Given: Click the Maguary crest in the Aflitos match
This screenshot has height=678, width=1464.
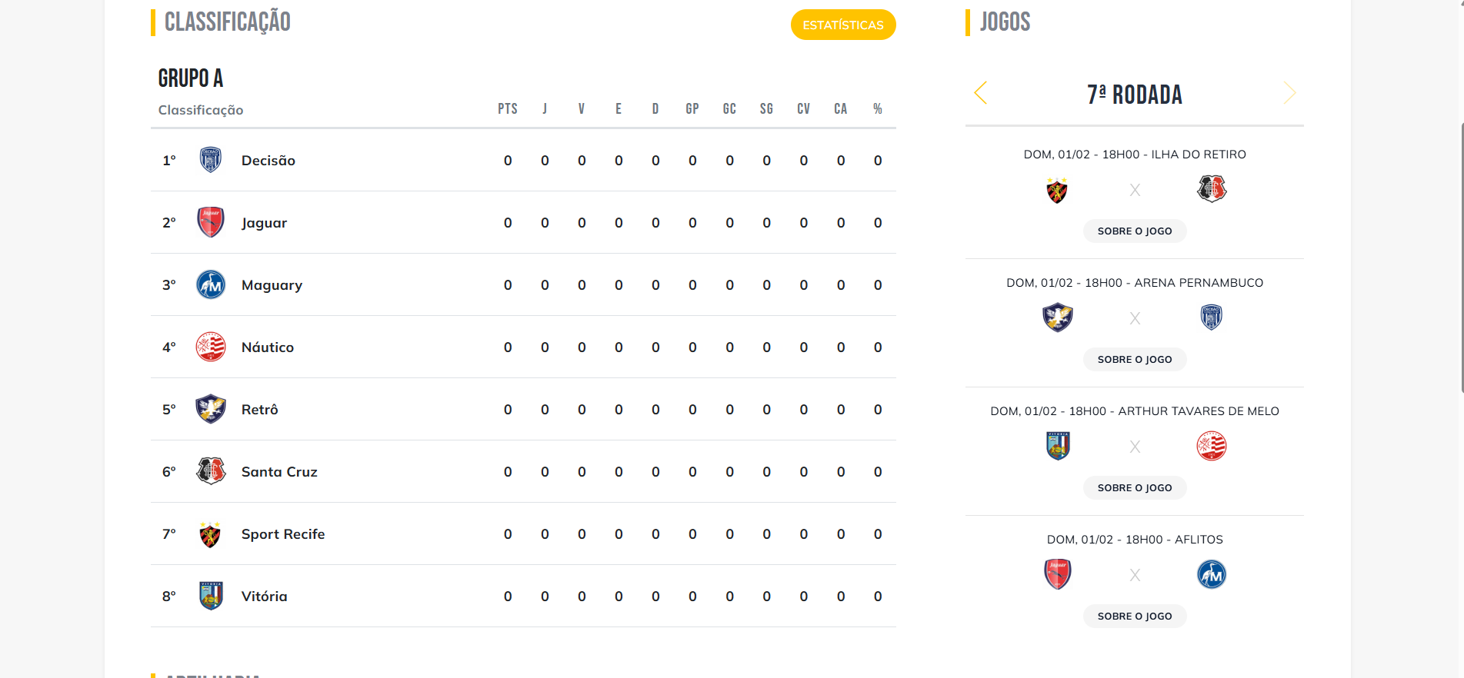Looking at the screenshot, I should click(x=1211, y=574).
